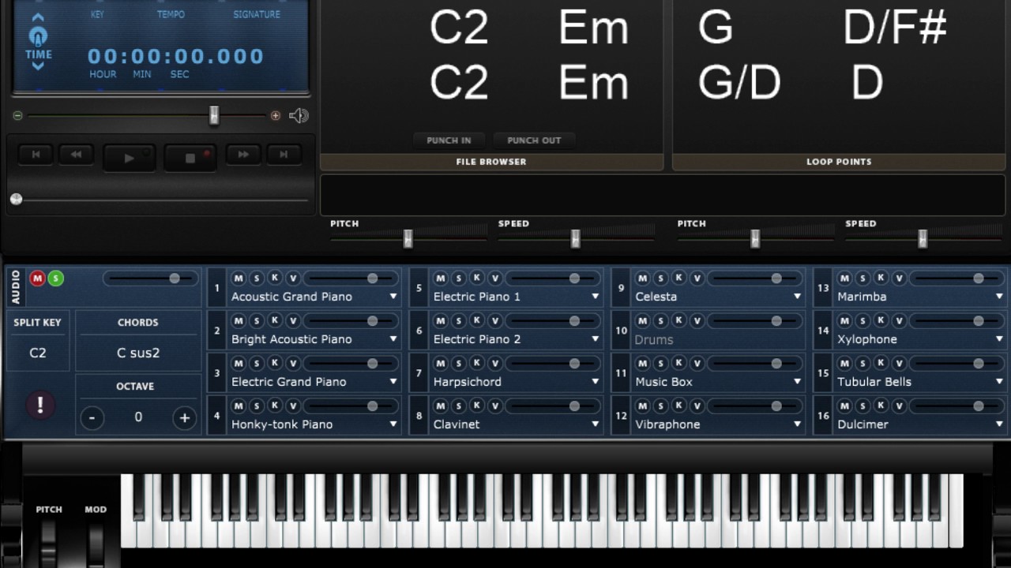1011x568 pixels.
Task: Mute channel 10 Drums
Action: (643, 321)
